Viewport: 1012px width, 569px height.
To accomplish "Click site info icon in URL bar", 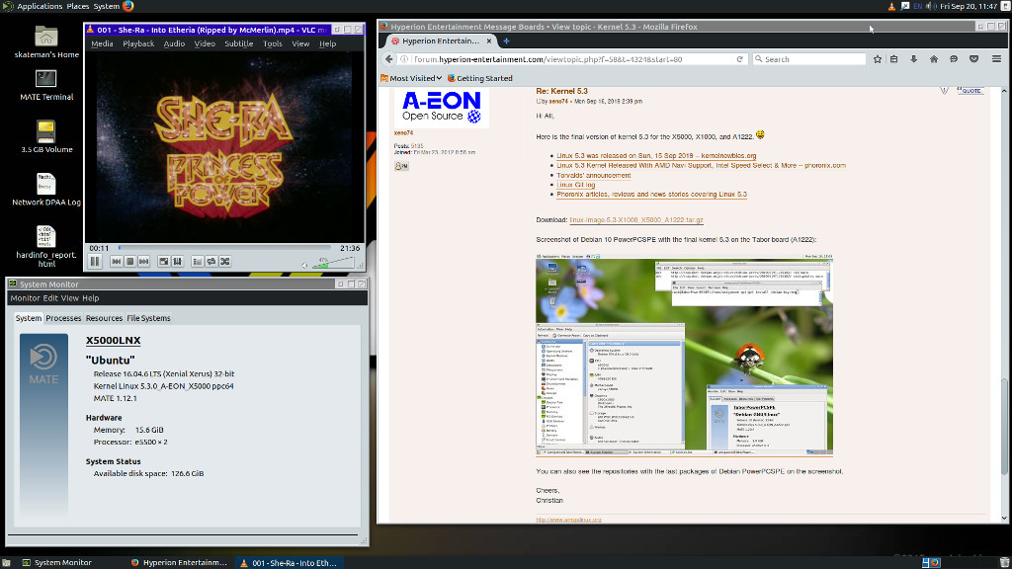I will click(x=404, y=58).
